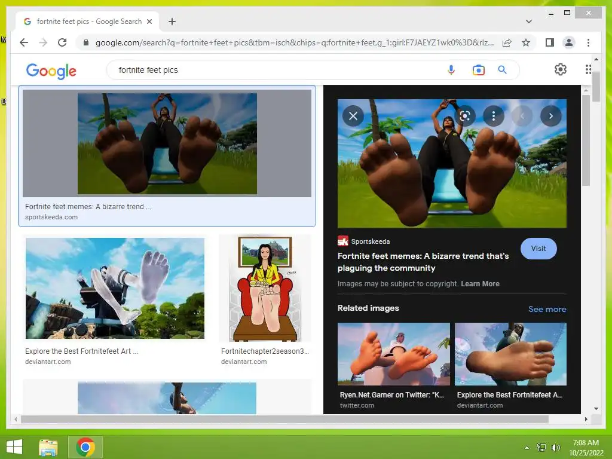Screen dimensions: 612x459
Task: Click horizontal scrollbar right arrow
Action: (x=586, y=419)
